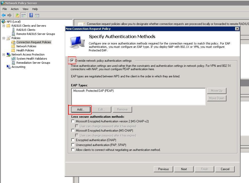Click the Up one level folder icon
Image resolution: width=249 pixels, height=183 pixels.
pyautogui.click(x=17, y=15)
